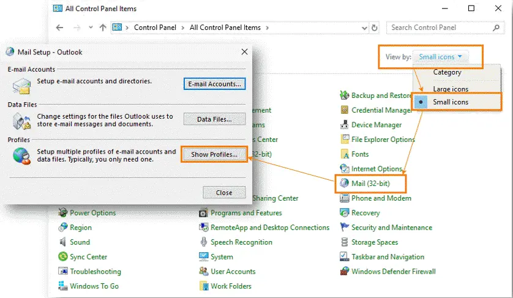Click the E-mail Accounts button
Screen dimensions: 513x298
(x=214, y=84)
